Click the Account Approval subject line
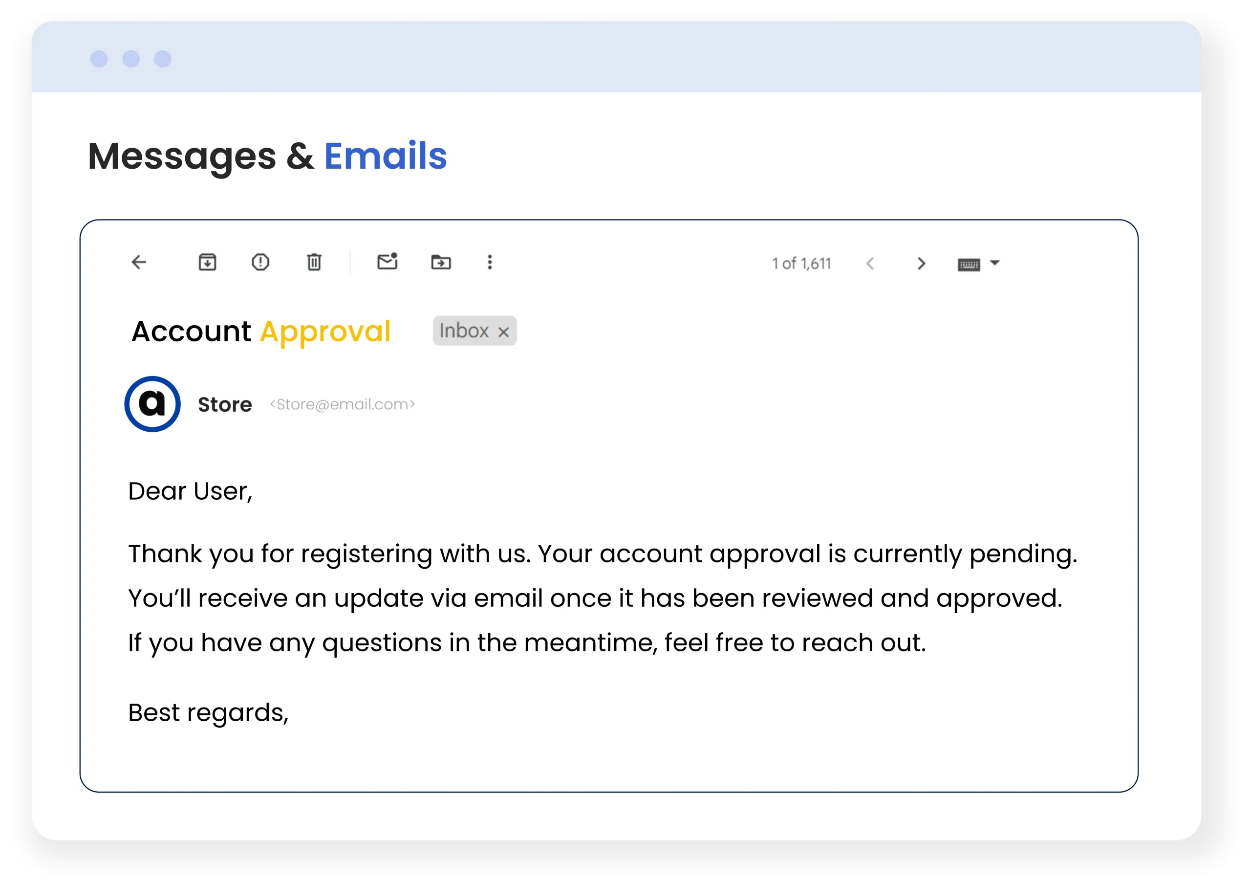 [x=261, y=332]
